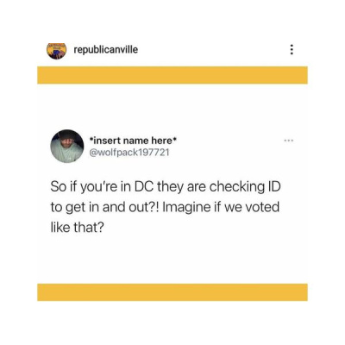Click the bottom yellow banner stripe
The height and width of the screenshot is (345, 345).
coord(172,292)
